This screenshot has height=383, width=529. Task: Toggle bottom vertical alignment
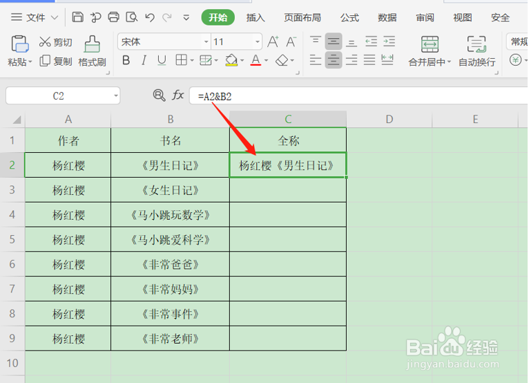pyautogui.click(x=352, y=41)
